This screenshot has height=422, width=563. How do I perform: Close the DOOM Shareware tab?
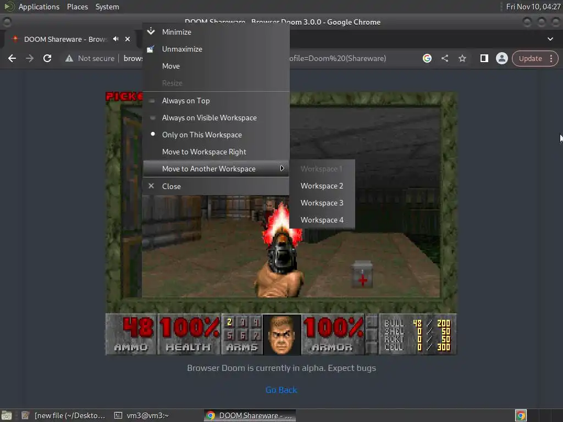(x=128, y=39)
